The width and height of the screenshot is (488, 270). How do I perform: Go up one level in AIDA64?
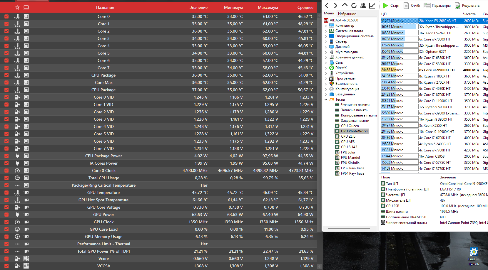click(345, 5)
